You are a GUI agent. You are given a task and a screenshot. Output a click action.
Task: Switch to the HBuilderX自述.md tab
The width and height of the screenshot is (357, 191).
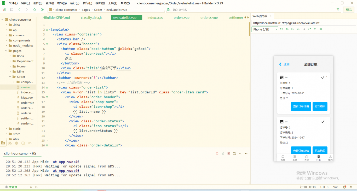click(56, 18)
